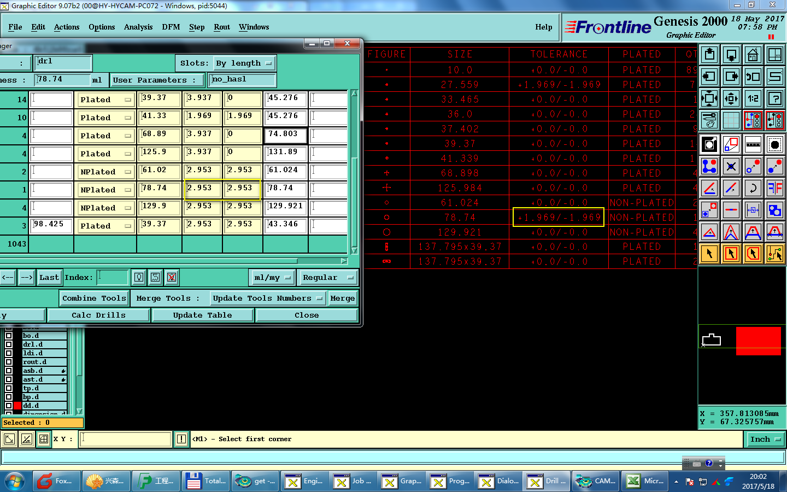Select the arrow-in-red-rectangle selection icon

pyautogui.click(x=731, y=254)
